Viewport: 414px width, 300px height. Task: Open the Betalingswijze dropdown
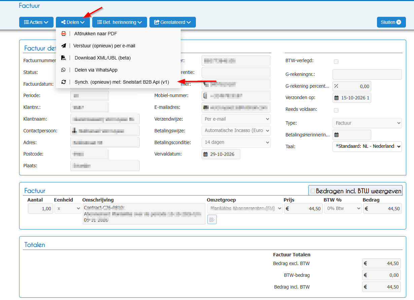tap(236, 131)
